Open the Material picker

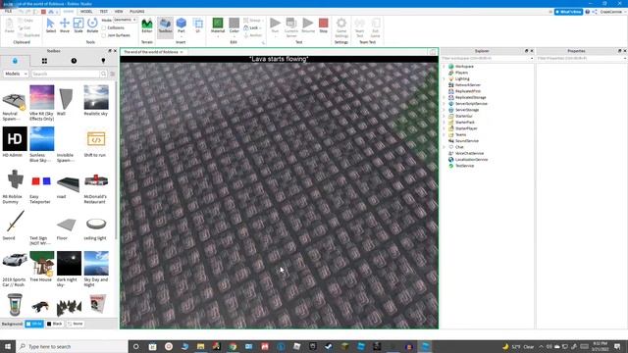[218, 26]
